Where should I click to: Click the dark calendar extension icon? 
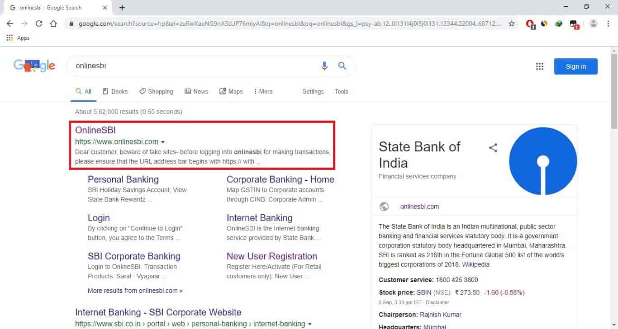[574, 24]
